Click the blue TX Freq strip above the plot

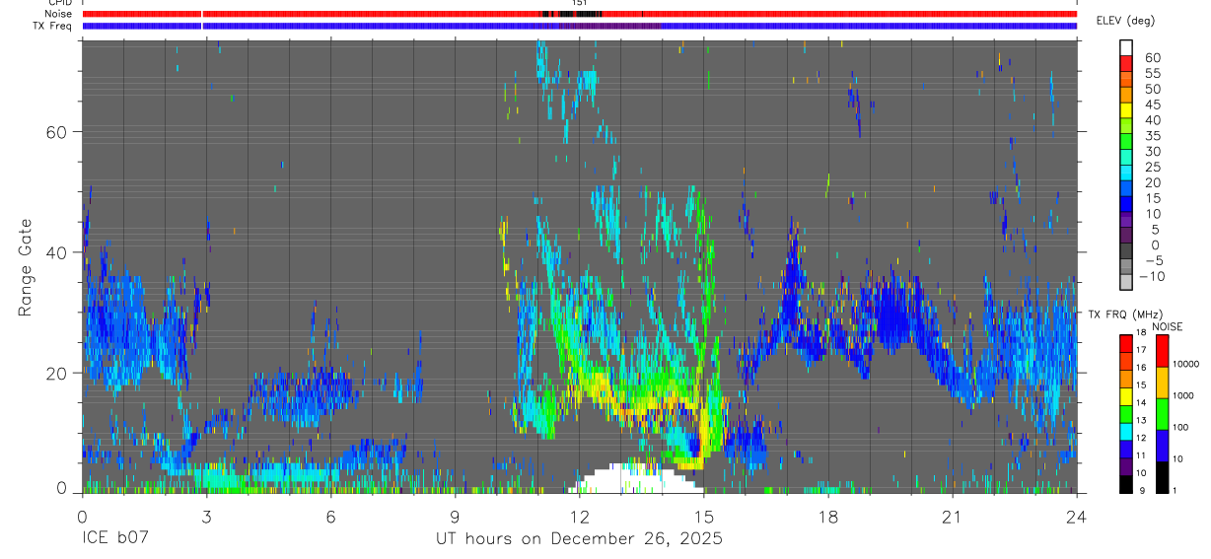580,26
